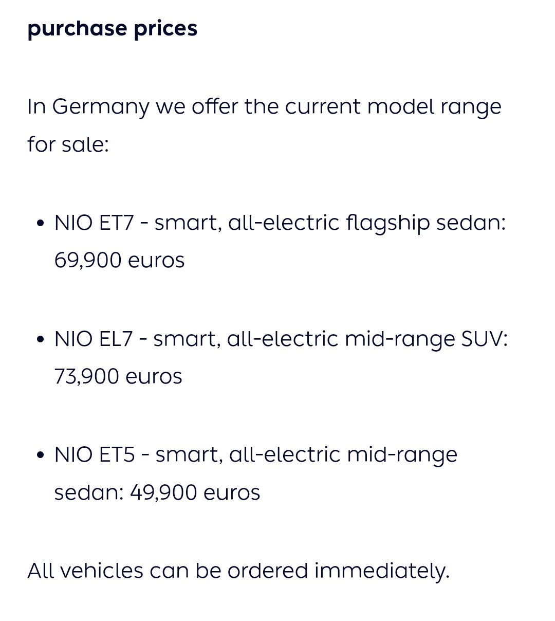Click the "purchase prices" heading
The width and height of the screenshot is (555, 621).
112,29
